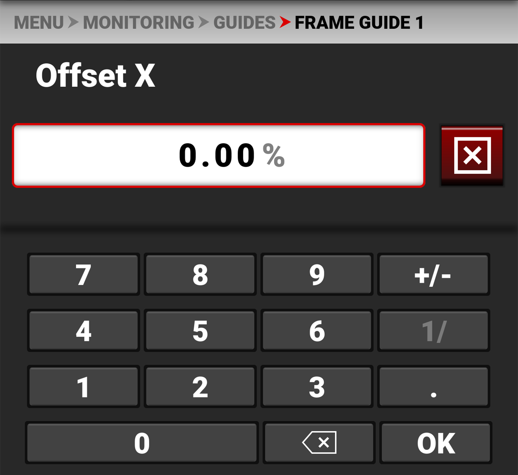518x475 pixels.
Task: Tap the backspace delete icon key
Action: tap(319, 442)
